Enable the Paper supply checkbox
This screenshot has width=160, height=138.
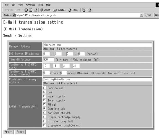[44, 96]
